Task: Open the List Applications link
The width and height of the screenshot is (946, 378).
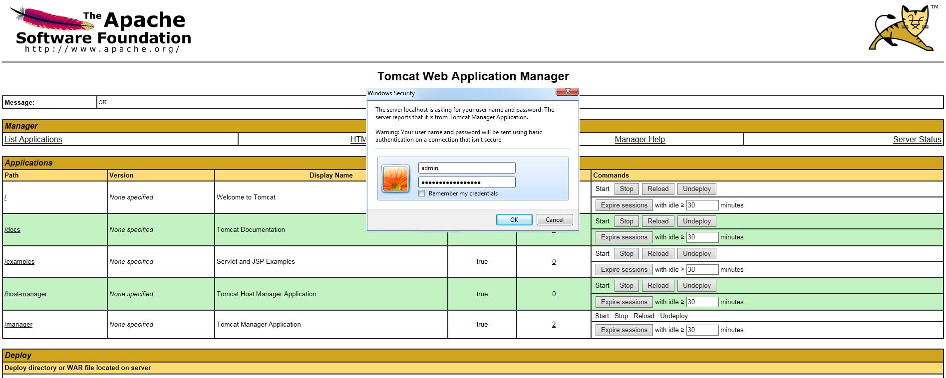Action: pos(33,140)
